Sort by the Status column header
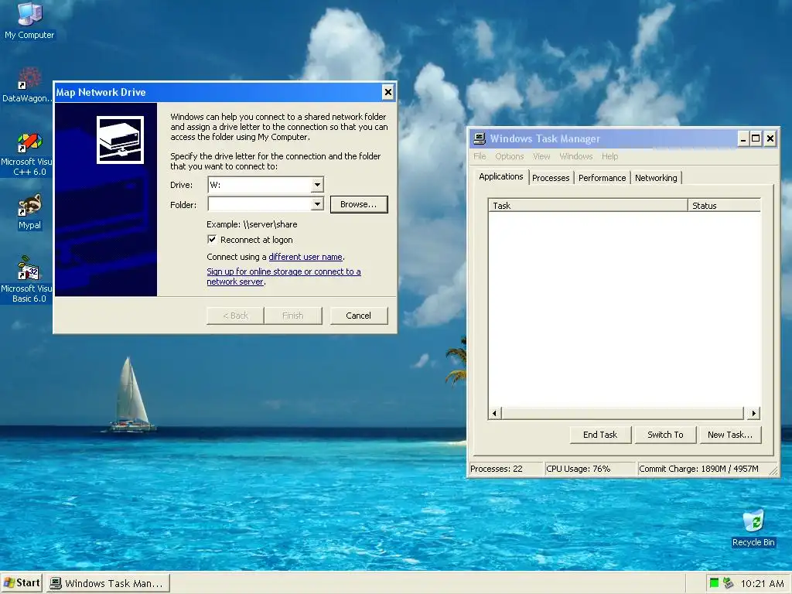792x594 pixels. (724, 205)
